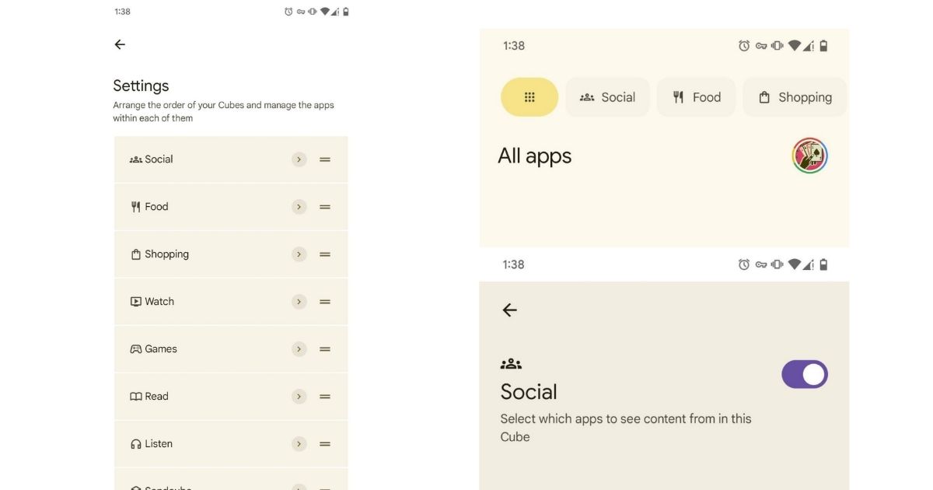Grab the reorder handle for Food
The width and height of the screenshot is (933, 490).
coord(325,207)
